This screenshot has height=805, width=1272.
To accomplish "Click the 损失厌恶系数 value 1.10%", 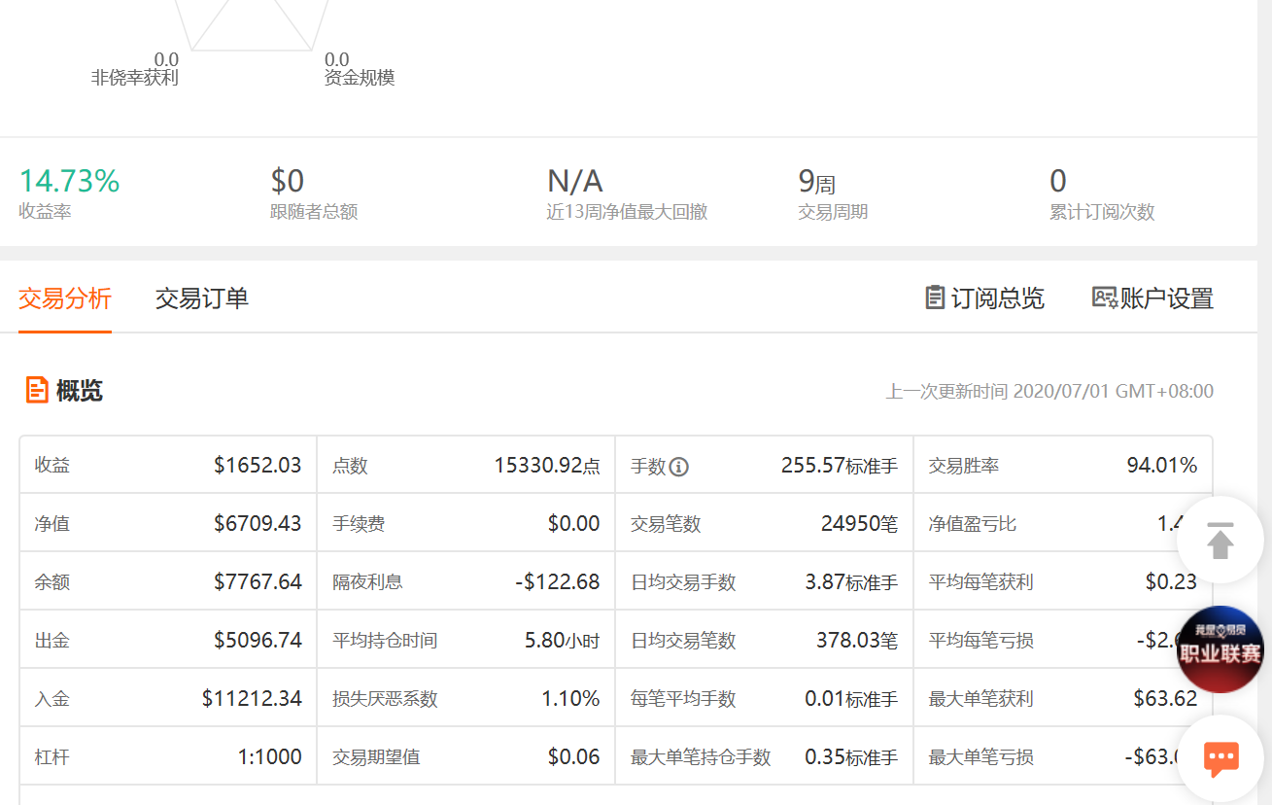I will [570, 699].
